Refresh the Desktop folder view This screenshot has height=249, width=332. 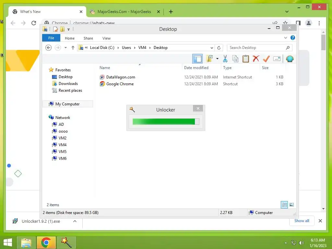219,48
